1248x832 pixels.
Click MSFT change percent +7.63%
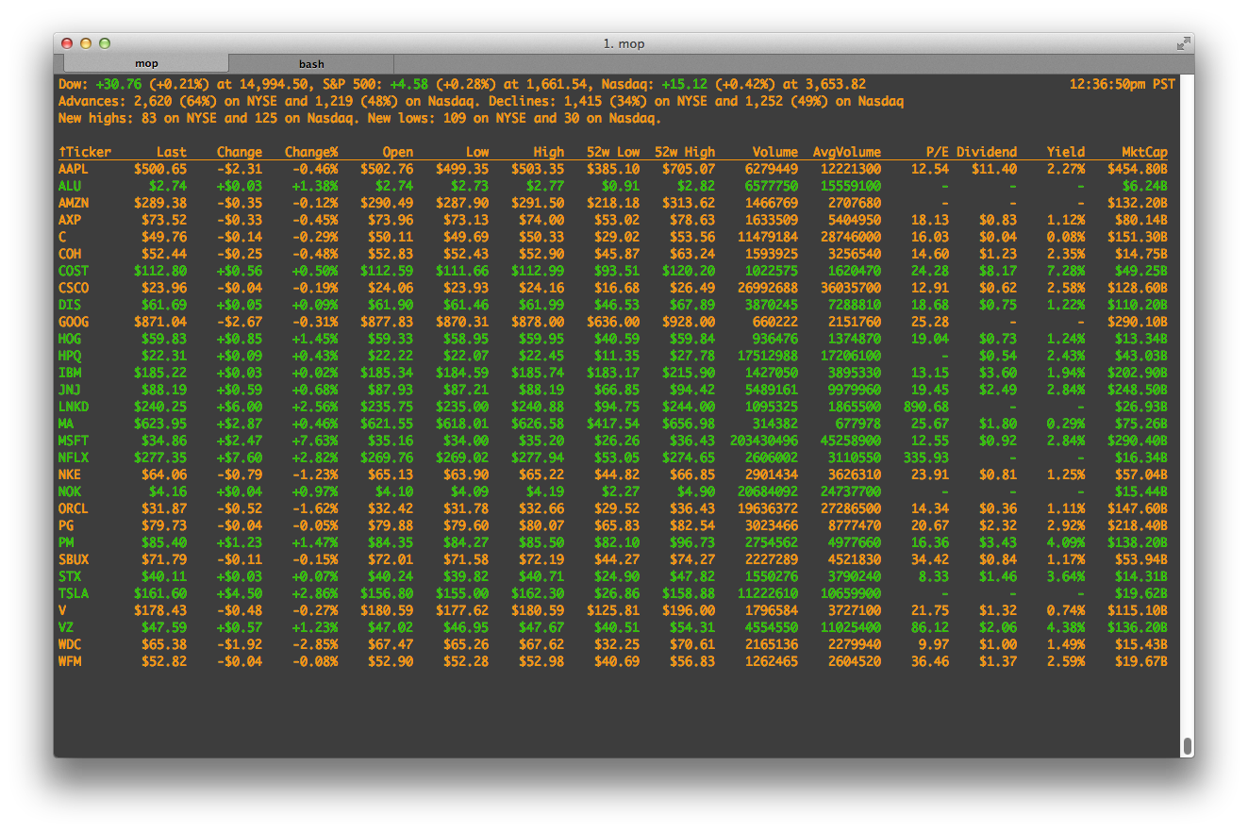pos(315,441)
